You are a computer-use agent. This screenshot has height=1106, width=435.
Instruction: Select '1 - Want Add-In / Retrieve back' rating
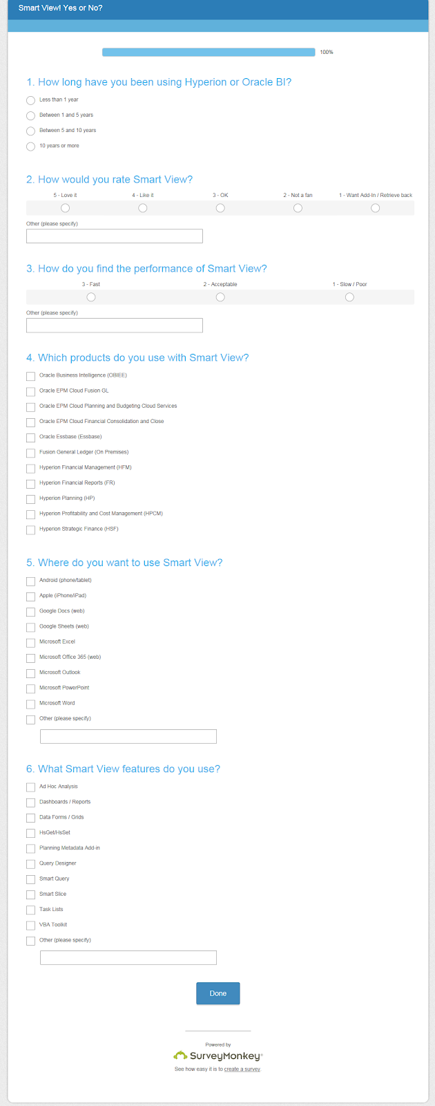click(x=376, y=208)
